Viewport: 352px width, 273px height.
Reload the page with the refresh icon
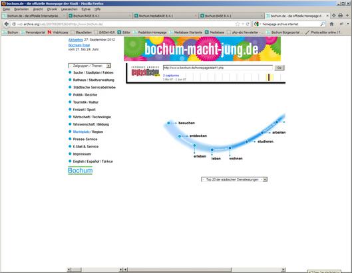pos(248,24)
